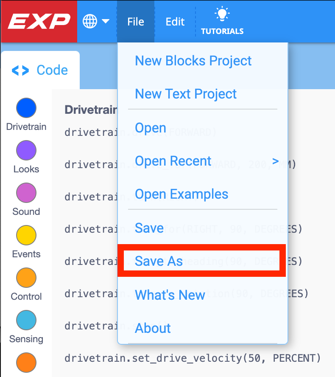Screen dimensions: 335x377
Task: Expand the Open Recent submenu arrow
Action: (x=276, y=161)
